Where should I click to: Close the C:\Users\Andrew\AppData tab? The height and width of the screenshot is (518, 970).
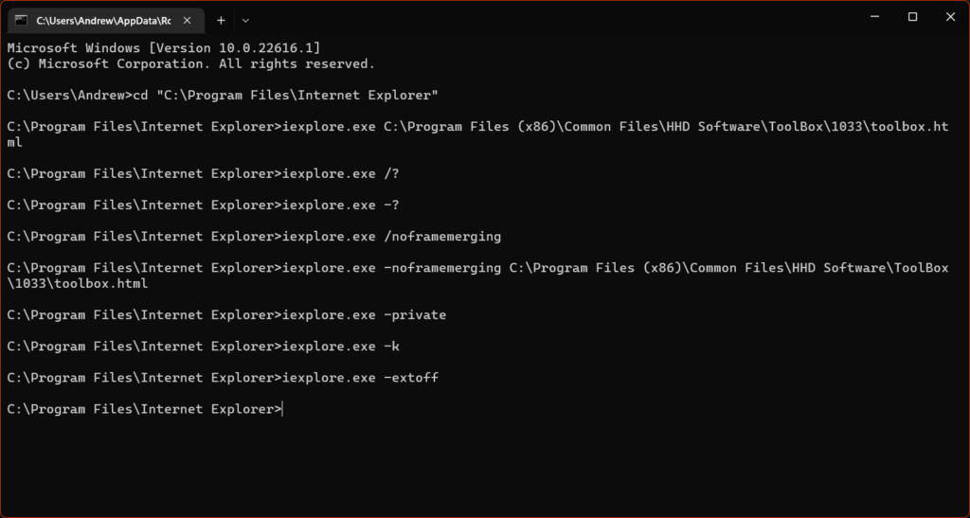pyautogui.click(x=187, y=21)
